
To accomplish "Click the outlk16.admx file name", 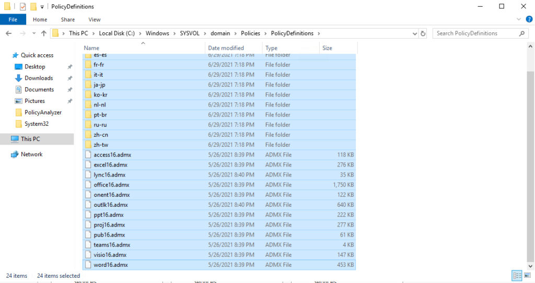I will pos(111,205).
